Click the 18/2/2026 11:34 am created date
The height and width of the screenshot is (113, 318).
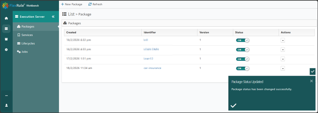click(x=79, y=68)
